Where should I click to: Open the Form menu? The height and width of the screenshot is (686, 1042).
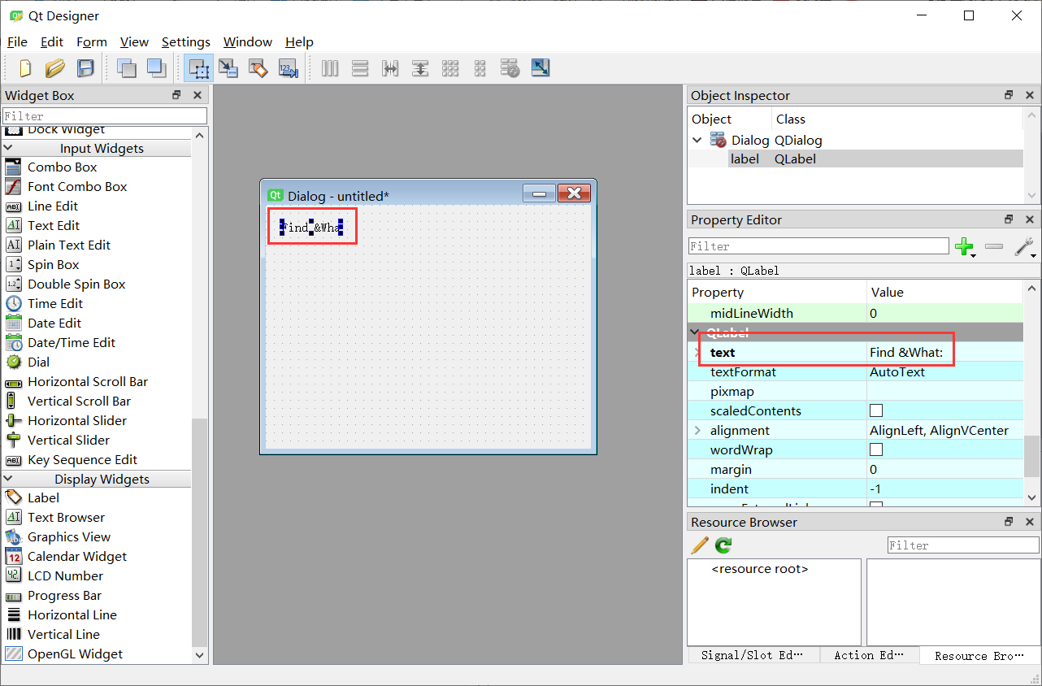[x=92, y=42]
